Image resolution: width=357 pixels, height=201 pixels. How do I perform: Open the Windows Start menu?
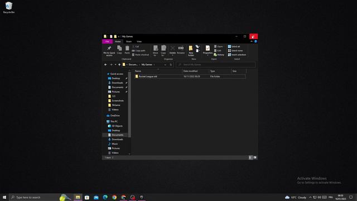[4, 197]
